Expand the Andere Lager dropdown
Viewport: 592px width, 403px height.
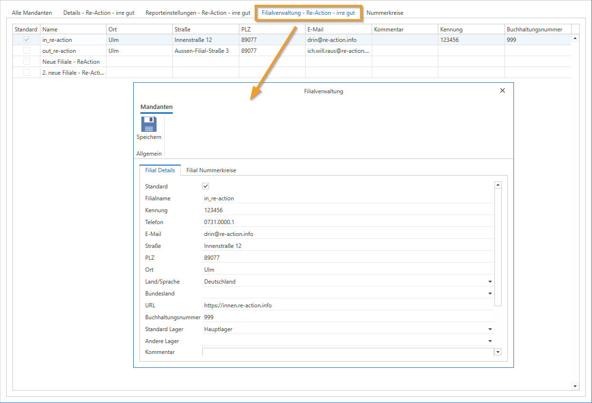tap(490, 341)
